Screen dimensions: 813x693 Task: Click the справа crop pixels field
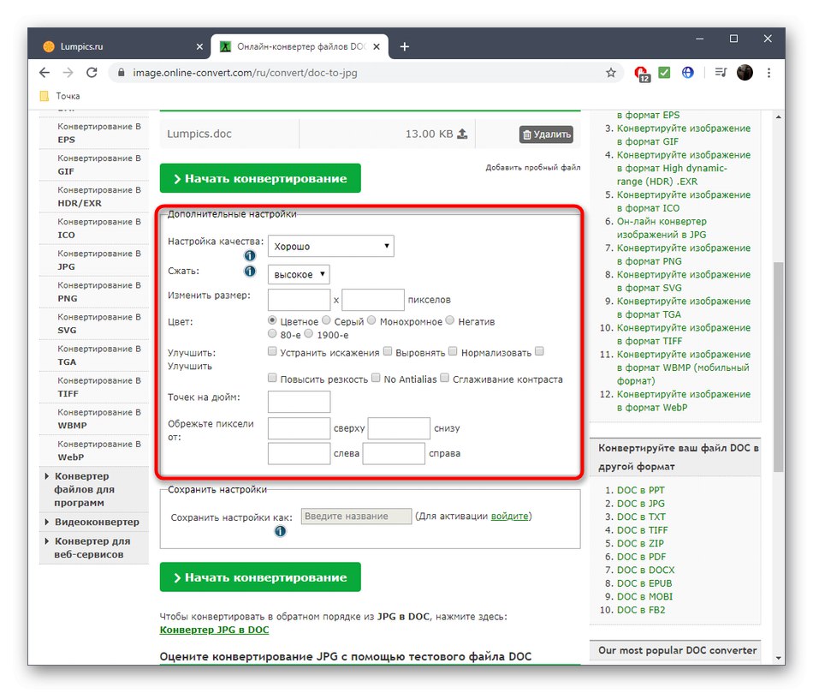click(x=394, y=453)
